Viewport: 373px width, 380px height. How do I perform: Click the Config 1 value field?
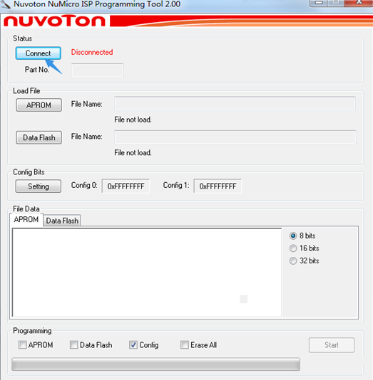pos(218,186)
